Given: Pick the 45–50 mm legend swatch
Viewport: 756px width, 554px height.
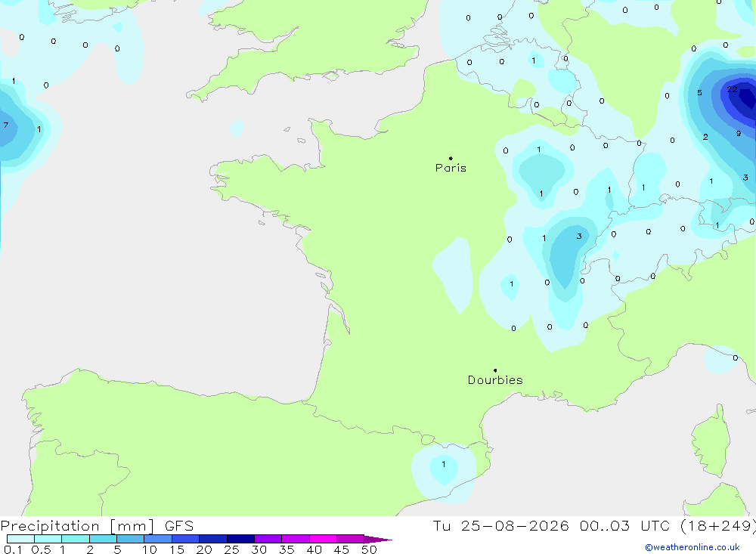Looking at the screenshot, I should coord(351,539).
